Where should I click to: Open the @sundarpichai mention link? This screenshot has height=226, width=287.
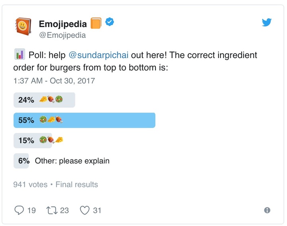pos(98,55)
